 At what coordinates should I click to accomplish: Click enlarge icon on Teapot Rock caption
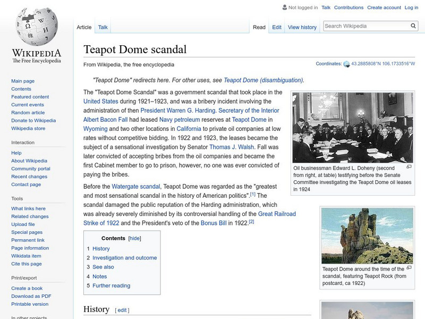[x=409, y=268]
